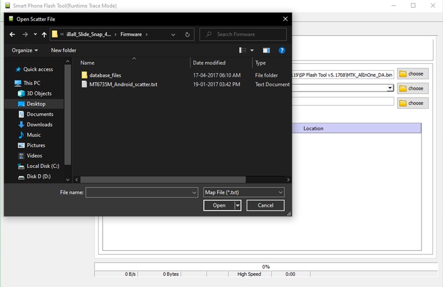
Task: Expand breadcrumb chevron after Firmware
Action: click(146, 34)
